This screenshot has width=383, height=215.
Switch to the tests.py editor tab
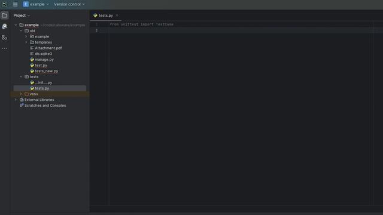[106, 16]
